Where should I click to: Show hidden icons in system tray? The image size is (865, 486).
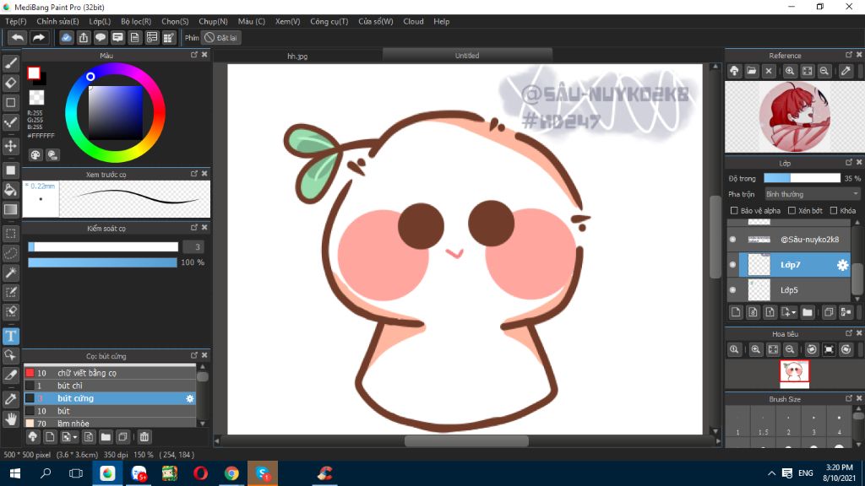[772, 473]
